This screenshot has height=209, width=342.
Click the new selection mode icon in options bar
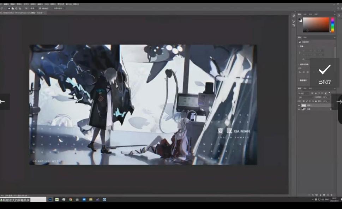[9, 8]
